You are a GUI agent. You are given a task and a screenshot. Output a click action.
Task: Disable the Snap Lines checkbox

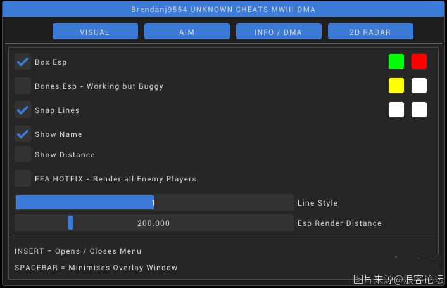click(23, 110)
